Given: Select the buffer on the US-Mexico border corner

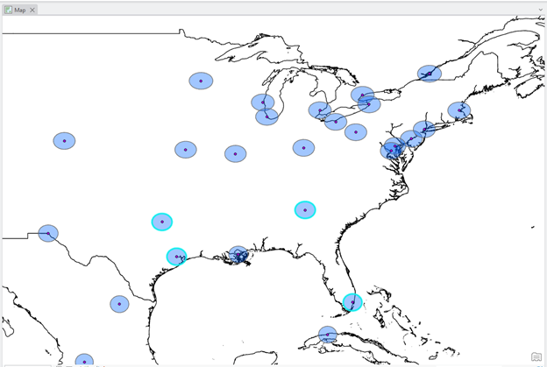Looking at the screenshot, I should pos(48,233).
